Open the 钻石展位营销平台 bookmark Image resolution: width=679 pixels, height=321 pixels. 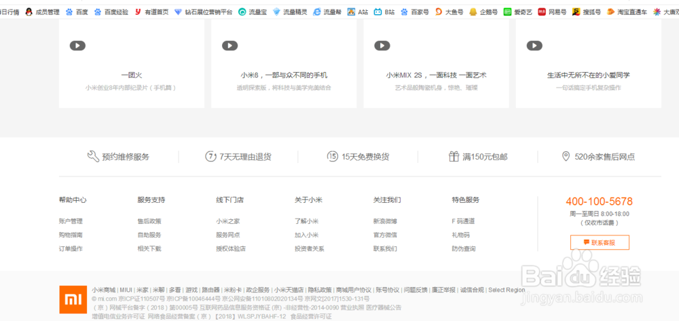coord(203,12)
